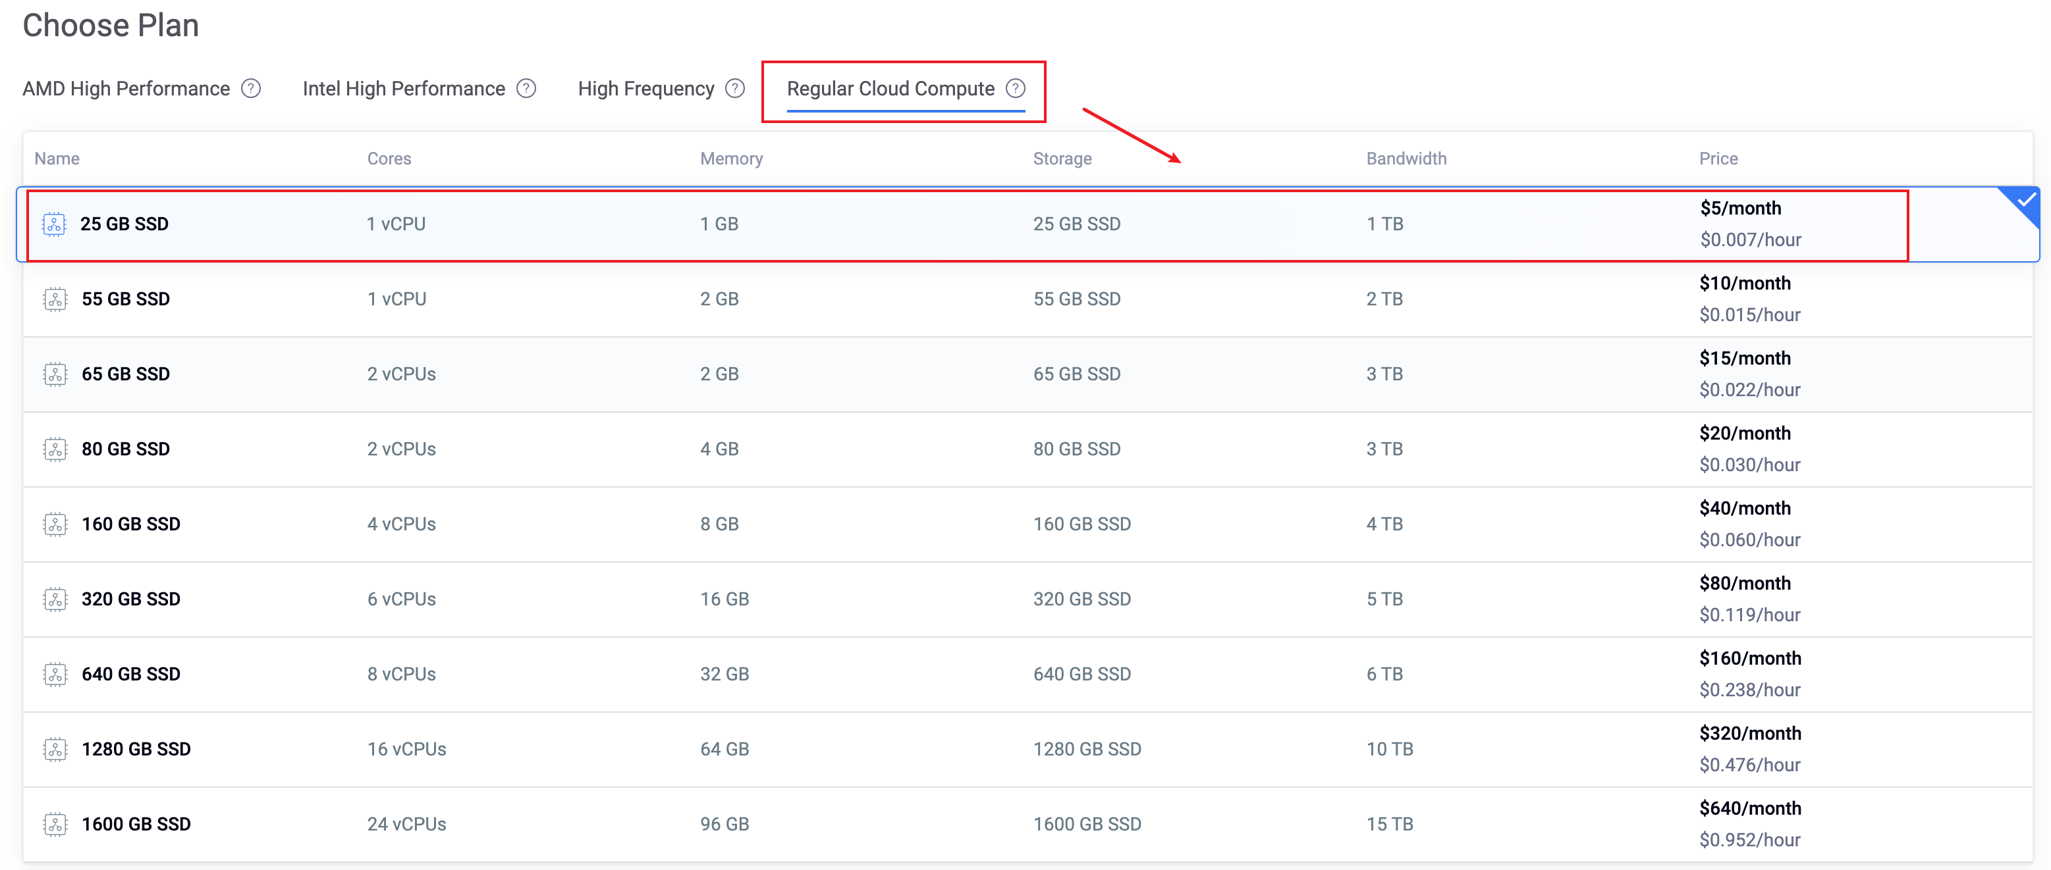Viewport: 2051px width, 870px height.
Task: Click the help icon beside High Frequency
Action: tap(735, 88)
